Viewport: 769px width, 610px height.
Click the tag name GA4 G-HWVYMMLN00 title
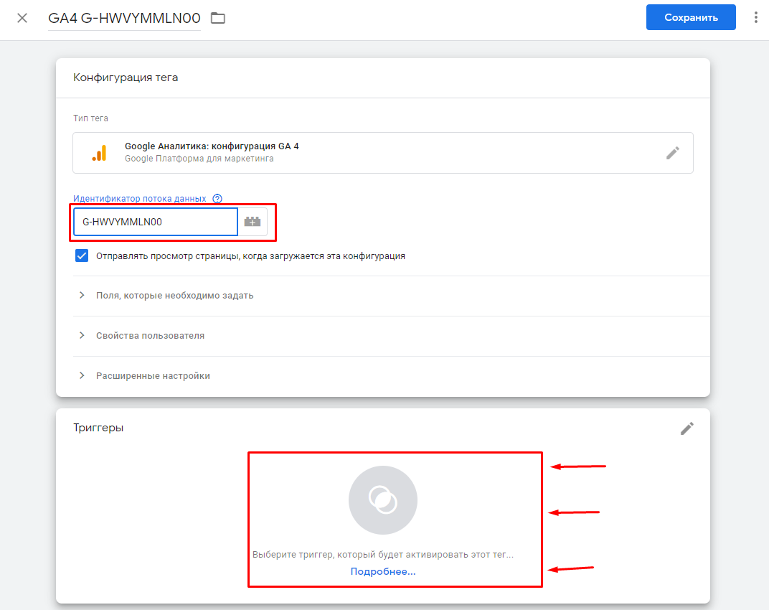coord(124,18)
